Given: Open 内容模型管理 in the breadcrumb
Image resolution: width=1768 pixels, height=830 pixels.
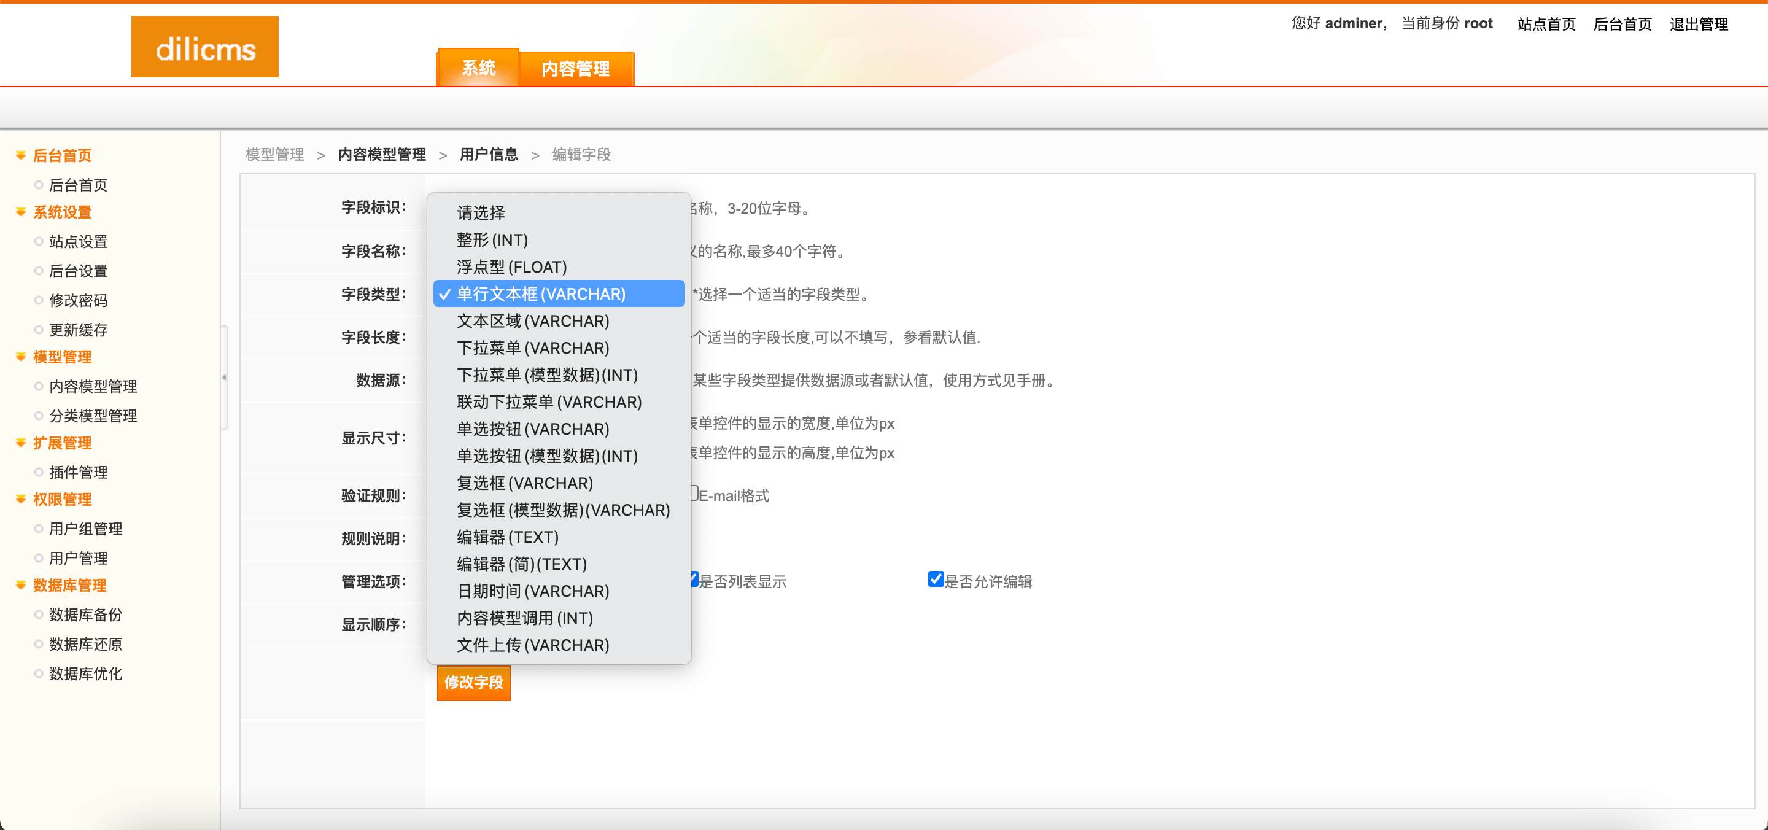Looking at the screenshot, I should click(x=382, y=155).
